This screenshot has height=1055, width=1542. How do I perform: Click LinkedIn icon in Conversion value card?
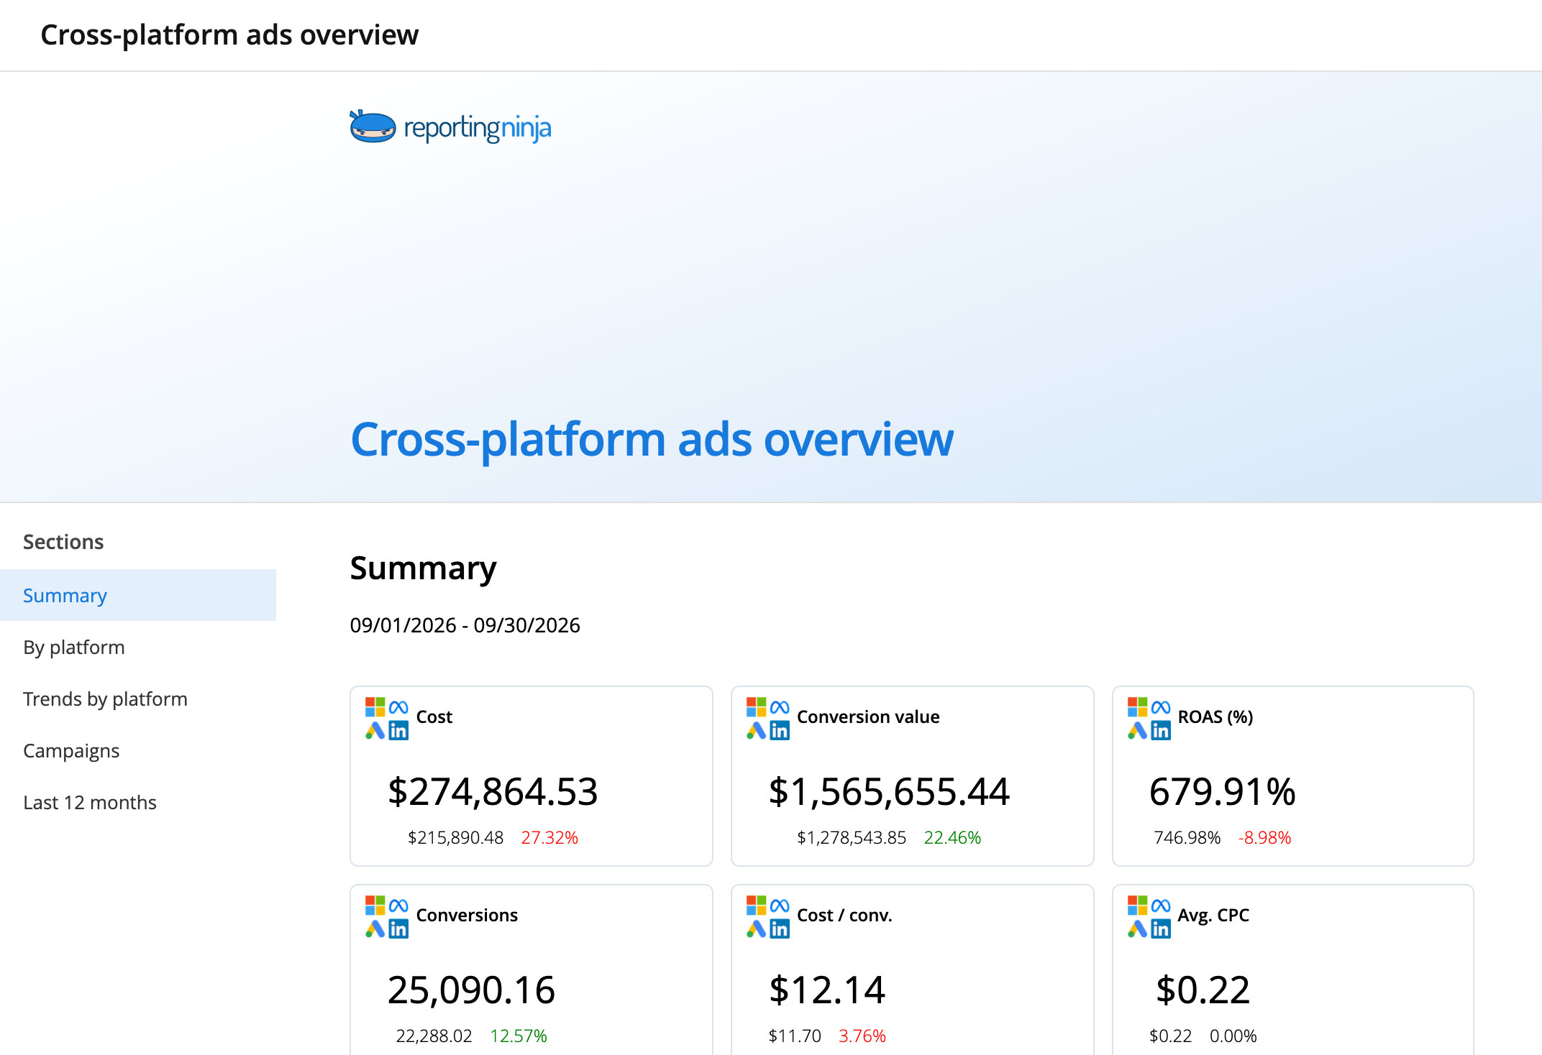780,731
